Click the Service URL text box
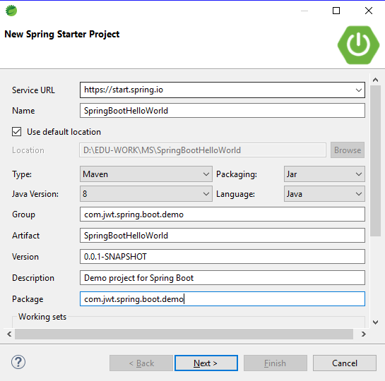The width and height of the screenshot is (385, 381). coord(223,90)
